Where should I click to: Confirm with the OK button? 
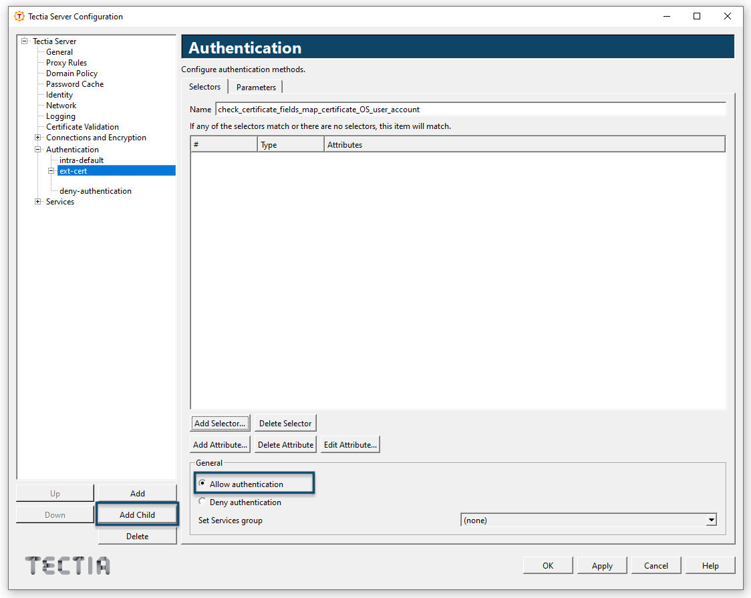(548, 565)
